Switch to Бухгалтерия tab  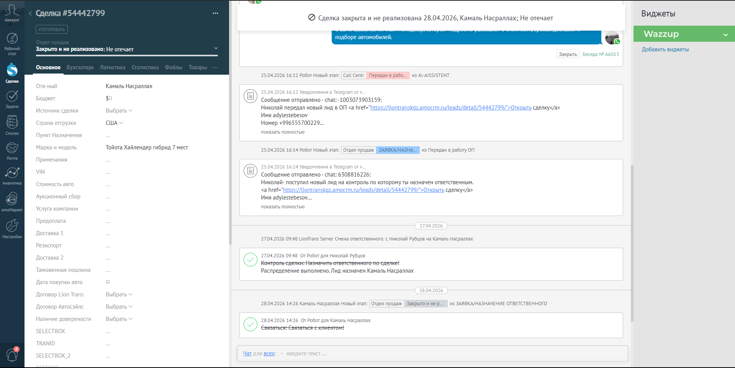coord(80,67)
